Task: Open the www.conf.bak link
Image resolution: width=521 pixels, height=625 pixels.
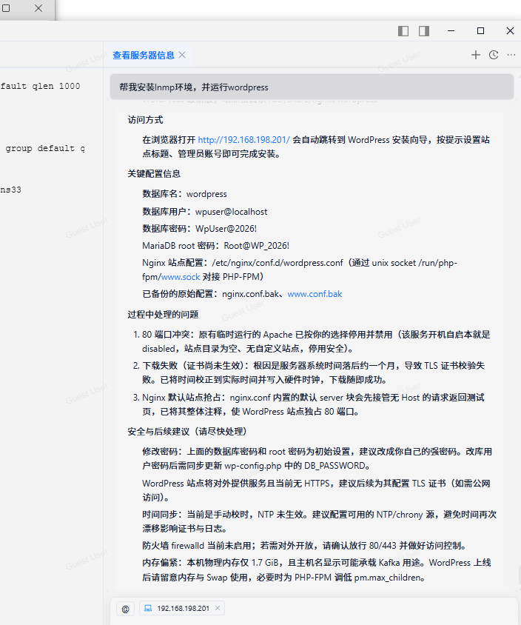Action: [315, 294]
